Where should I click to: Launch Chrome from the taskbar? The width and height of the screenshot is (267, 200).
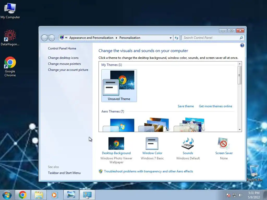[22, 195]
